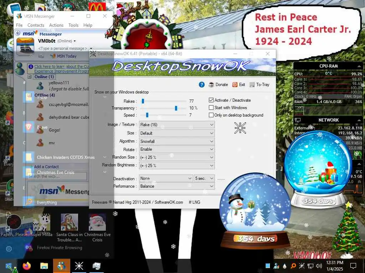
Task: Open File Explorer from the taskbar
Action: point(44,266)
